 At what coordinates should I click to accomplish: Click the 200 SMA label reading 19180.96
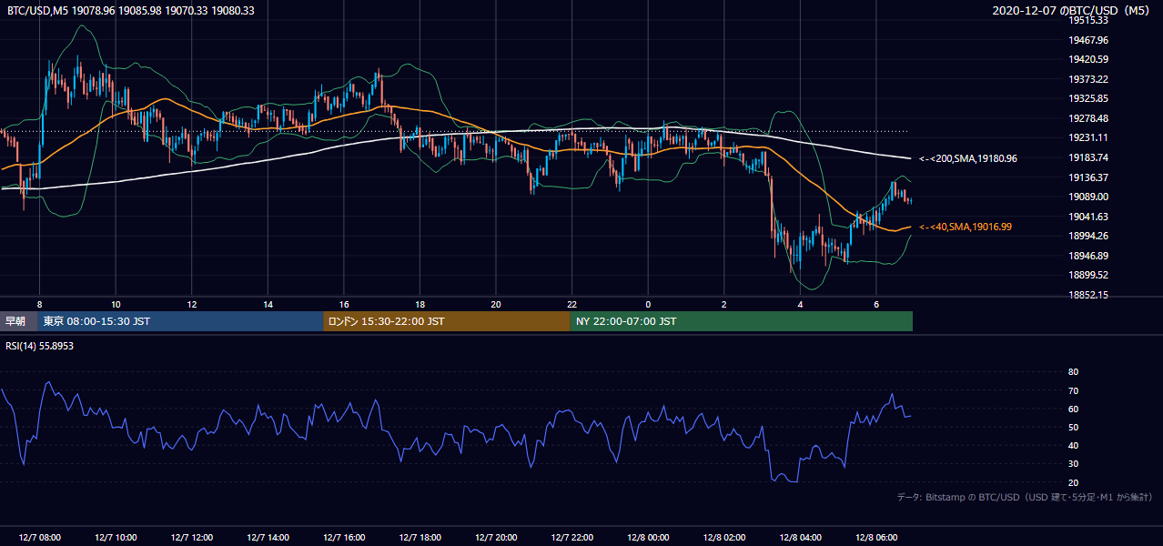pyautogui.click(x=968, y=159)
